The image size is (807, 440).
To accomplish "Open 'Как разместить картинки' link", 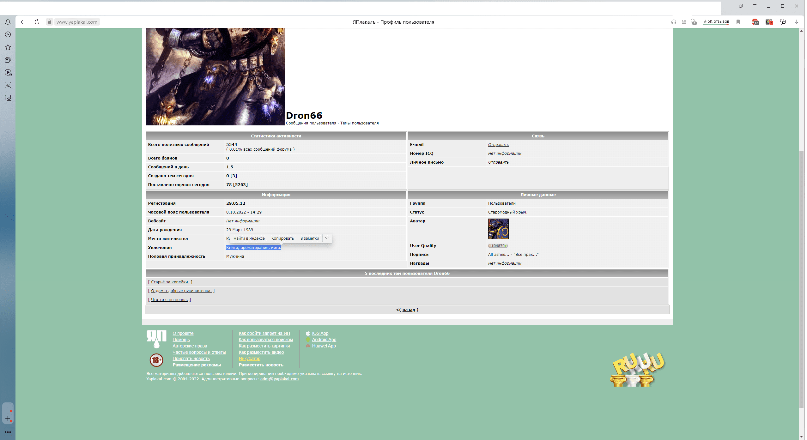I will 264,346.
